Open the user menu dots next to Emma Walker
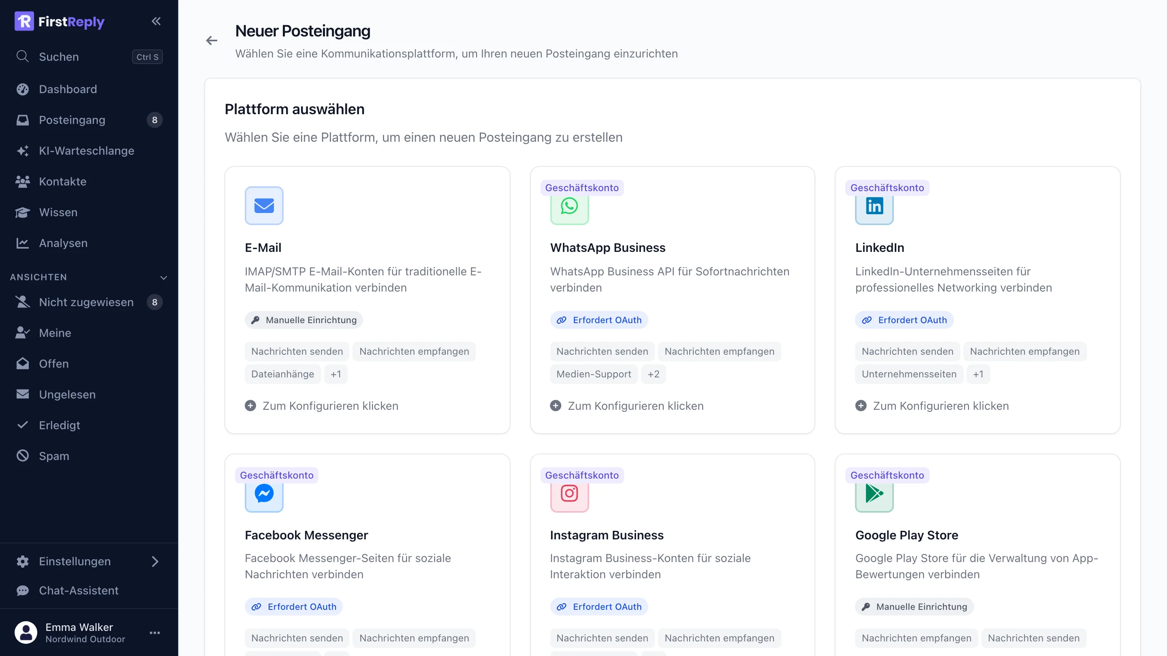 coord(155,633)
